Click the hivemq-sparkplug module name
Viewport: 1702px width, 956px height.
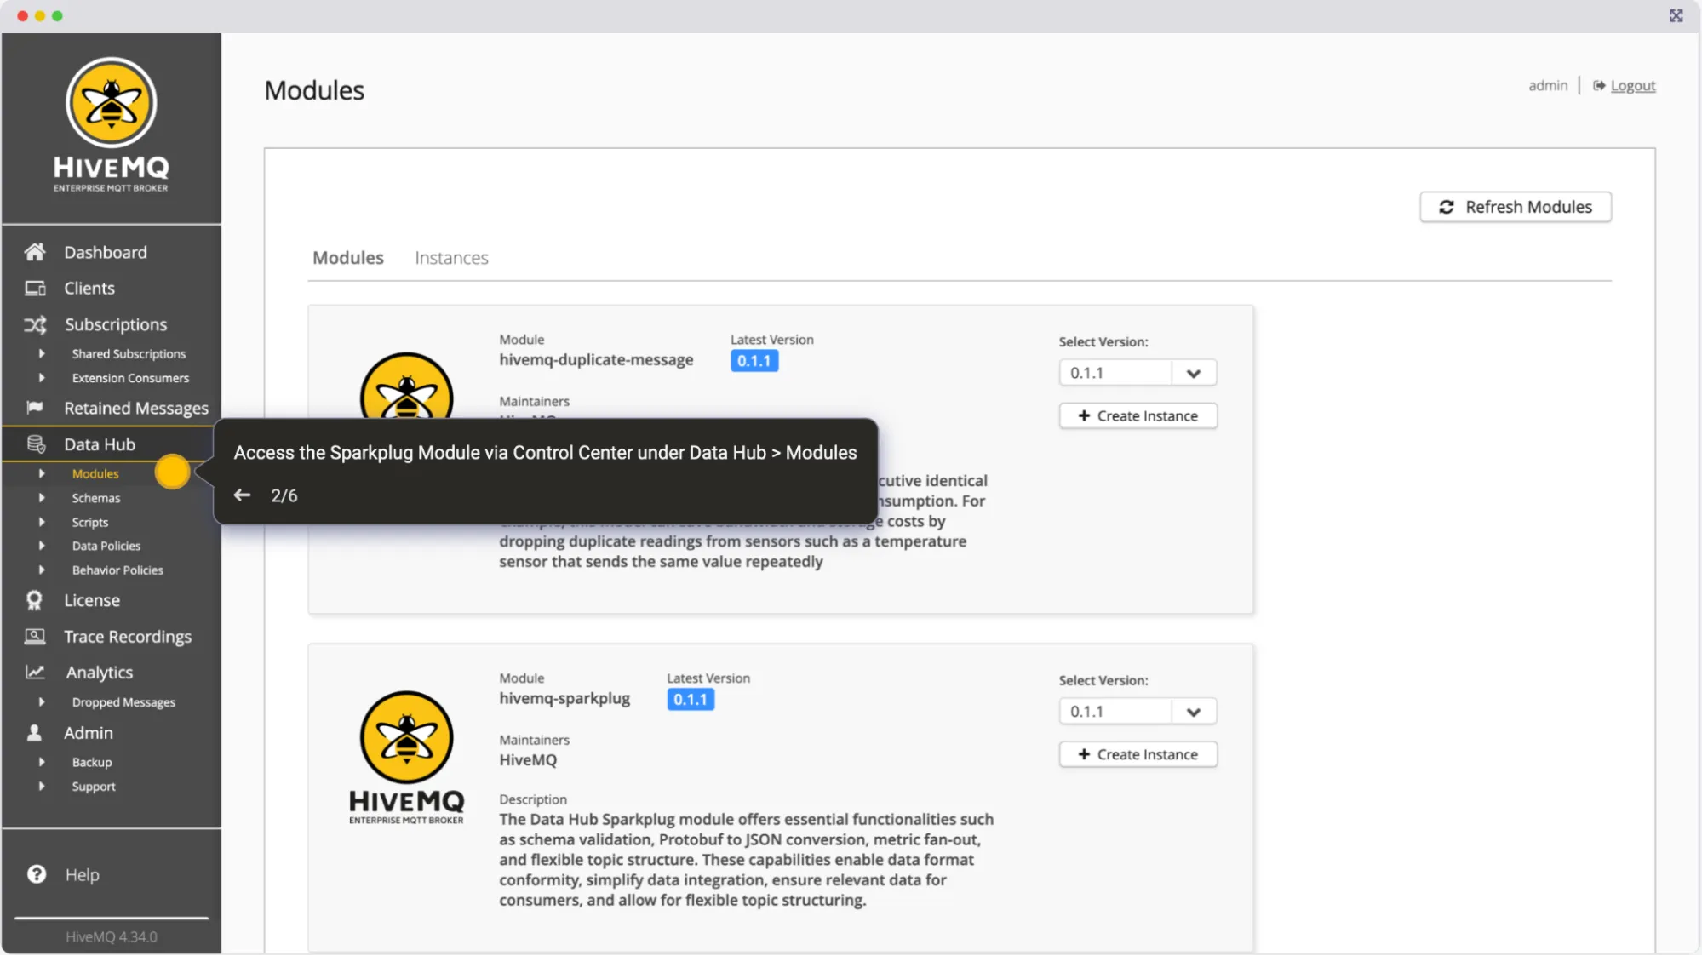pyautogui.click(x=564, y=699)
